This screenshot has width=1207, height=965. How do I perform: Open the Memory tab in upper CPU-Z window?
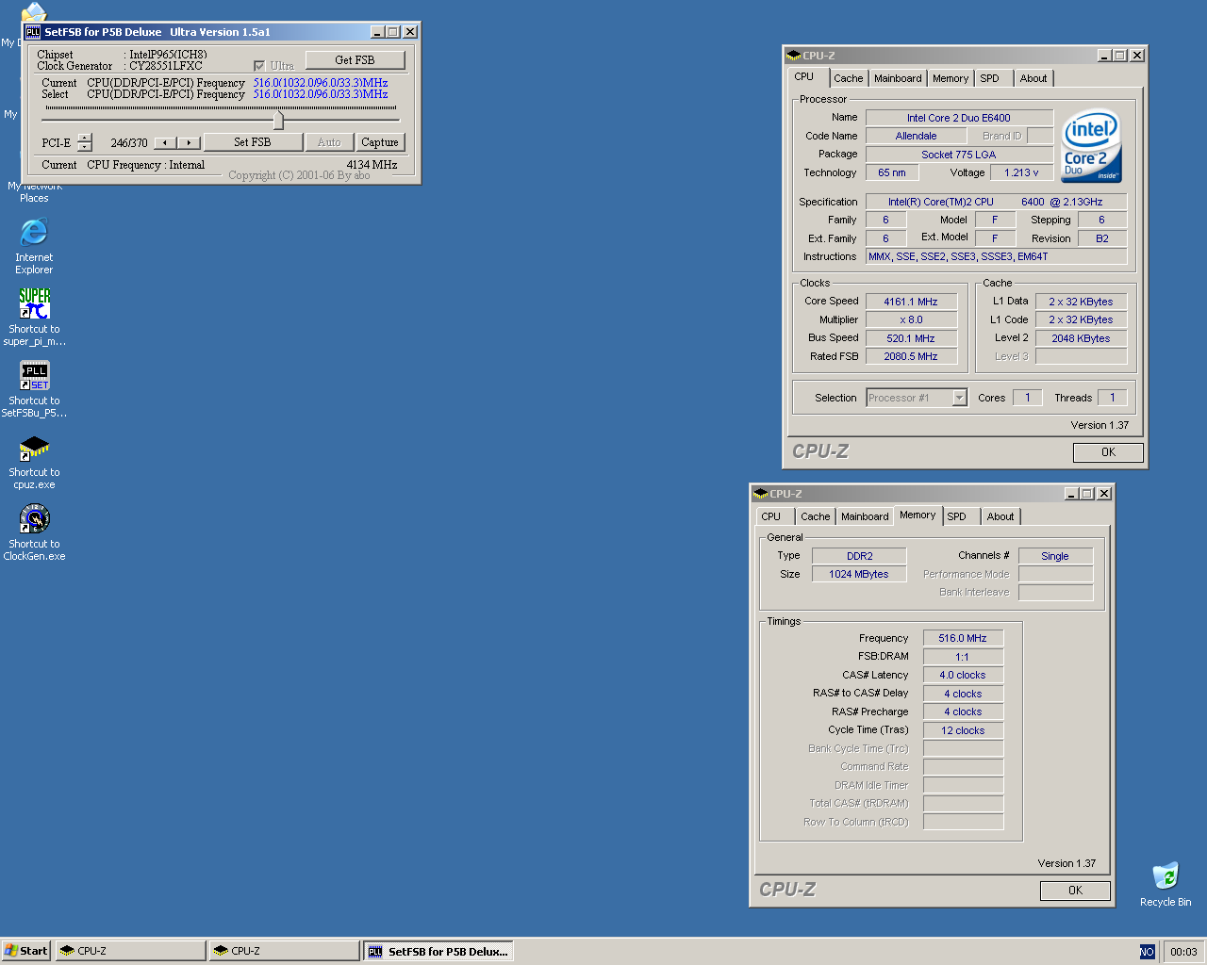[951, 78]
